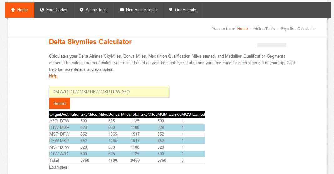334x174 pixels.
Task: Open the Help link
Action: point(53,76)
